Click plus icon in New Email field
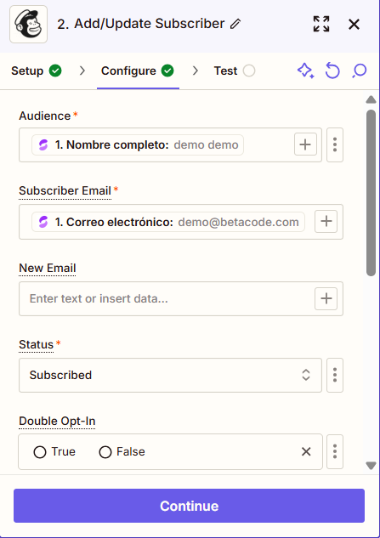 coord(326,298)
